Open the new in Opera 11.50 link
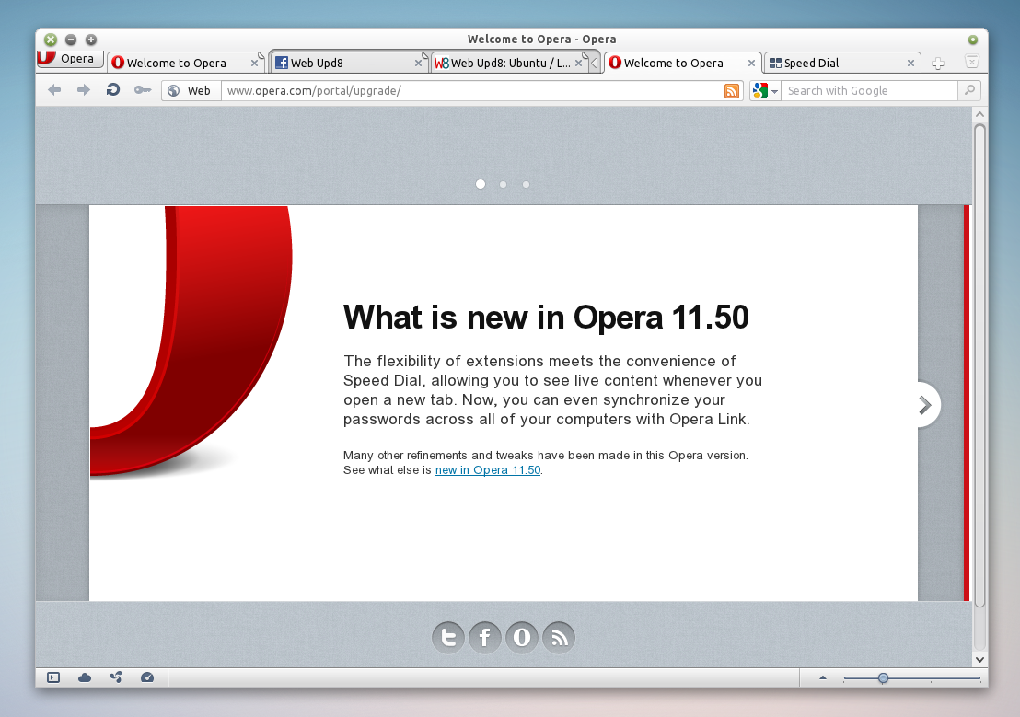The height and width of the screenshot is (717, 1020). (x=488, y=469)
